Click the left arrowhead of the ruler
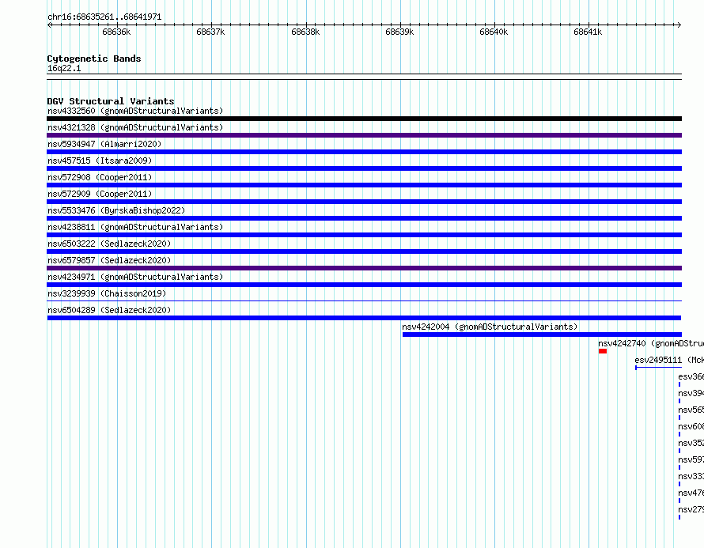Screen dimensions: 704x548 pos(49,25)
